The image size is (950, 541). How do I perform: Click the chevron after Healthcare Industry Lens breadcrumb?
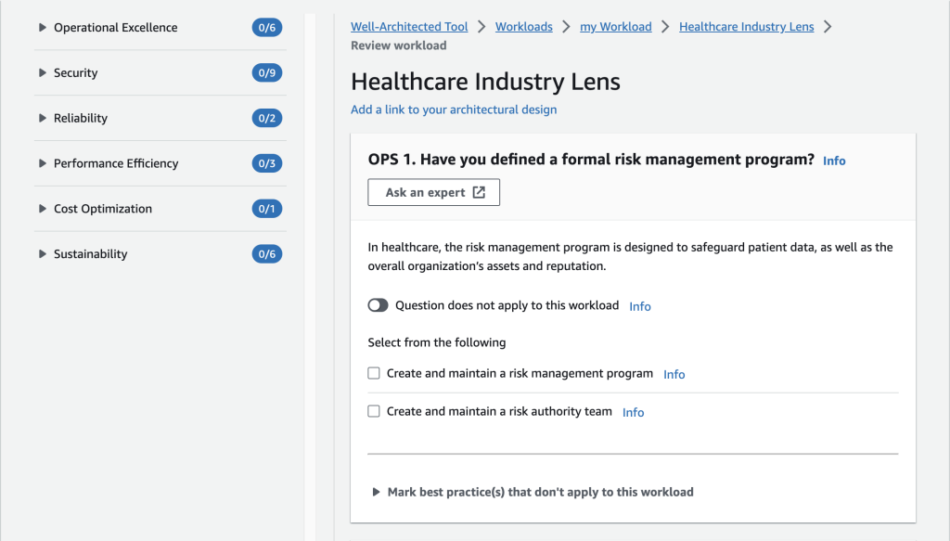(x=828, y=26)
